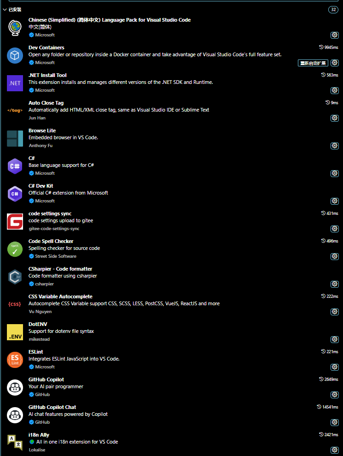
Task: Select the Auto Close Tag title
Action: click(x=46, y=103)
